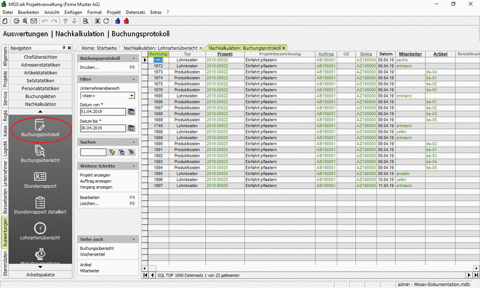Close the Navigation panel
This screenshot has width=480, height=288.
click(x=69, y=48)
